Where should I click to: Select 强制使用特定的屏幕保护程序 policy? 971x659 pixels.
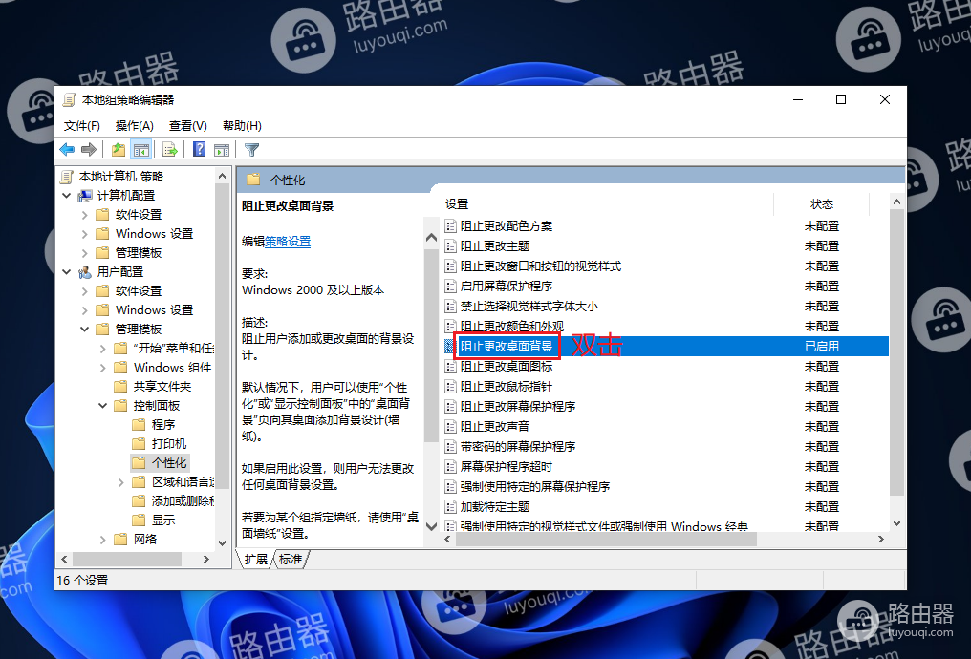[535, 487]
